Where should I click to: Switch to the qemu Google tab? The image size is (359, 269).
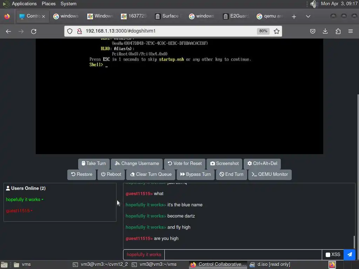coord(270,16)
